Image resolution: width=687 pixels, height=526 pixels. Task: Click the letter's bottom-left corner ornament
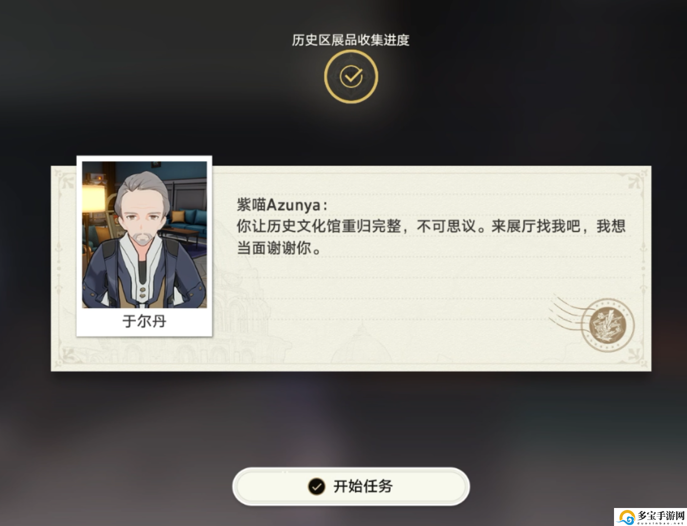[65, 356]
